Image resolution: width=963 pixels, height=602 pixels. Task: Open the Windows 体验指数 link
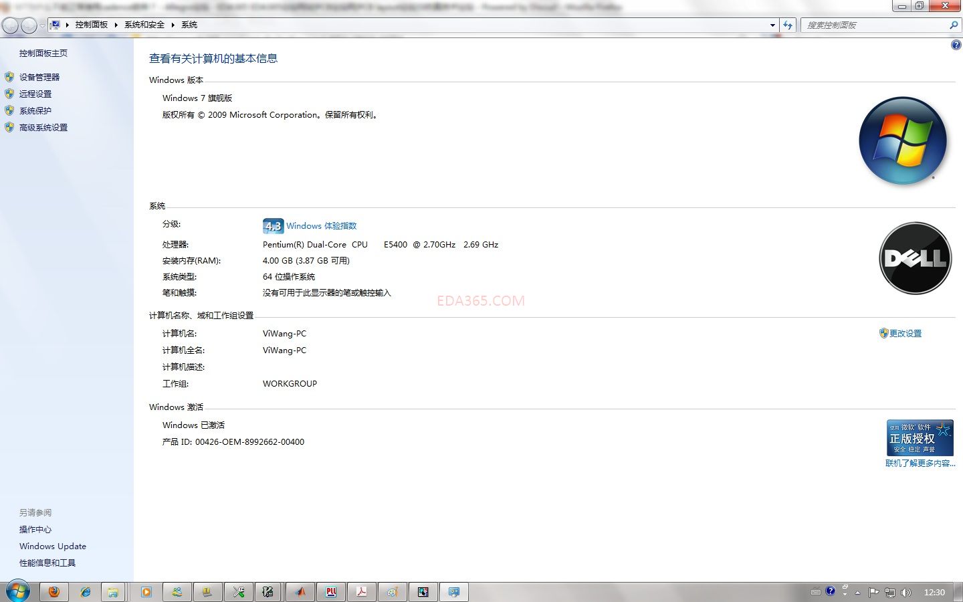[x=322, y=226]
